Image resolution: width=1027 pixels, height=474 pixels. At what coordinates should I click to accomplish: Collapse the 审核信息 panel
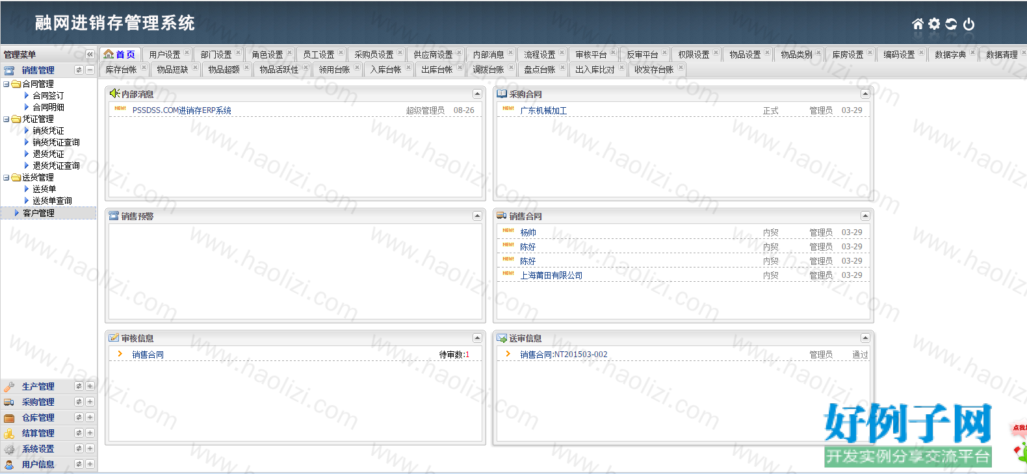point(477,338)
